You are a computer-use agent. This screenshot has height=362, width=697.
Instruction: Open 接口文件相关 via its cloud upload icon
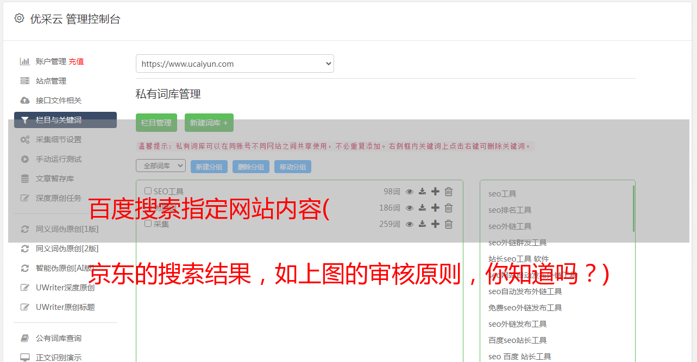(x=25, y=100)
